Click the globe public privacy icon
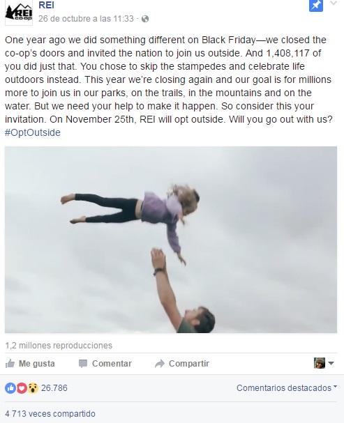 [x=145, y=19]
